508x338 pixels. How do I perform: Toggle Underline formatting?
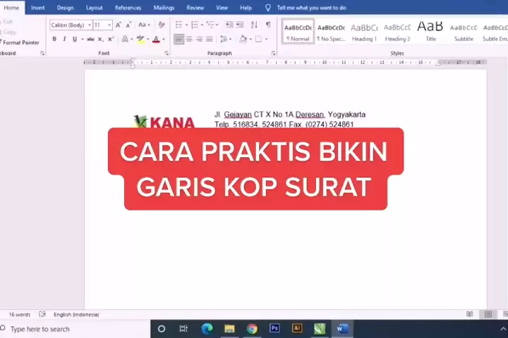click(74, 39)
